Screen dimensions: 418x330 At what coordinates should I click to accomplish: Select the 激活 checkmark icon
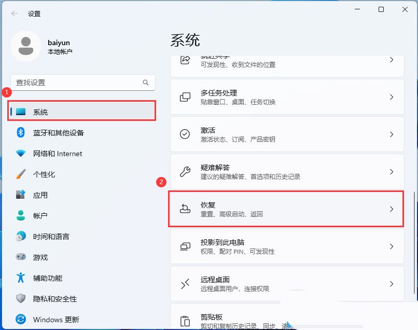click(x=184, y=134)
